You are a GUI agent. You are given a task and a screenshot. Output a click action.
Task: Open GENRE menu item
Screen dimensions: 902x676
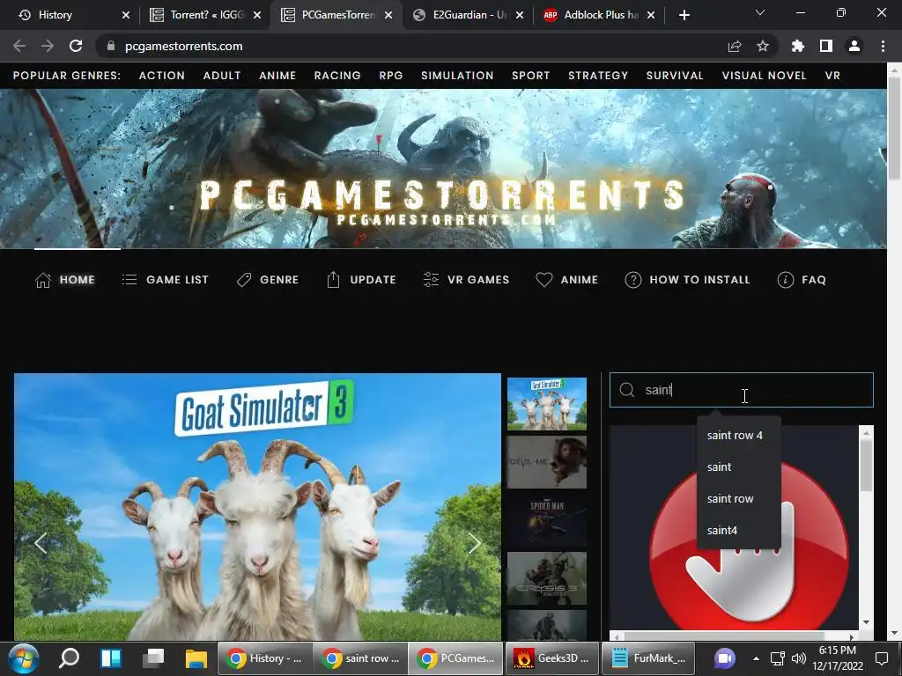coord(268,280)
